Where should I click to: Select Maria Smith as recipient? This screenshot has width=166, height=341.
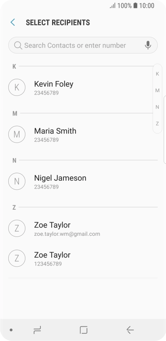(80, 134)
